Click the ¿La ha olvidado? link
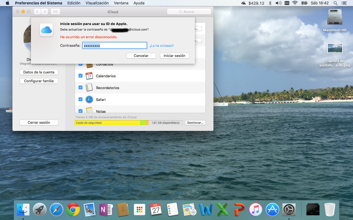This screenshot has width=353, height=220. 162,46
